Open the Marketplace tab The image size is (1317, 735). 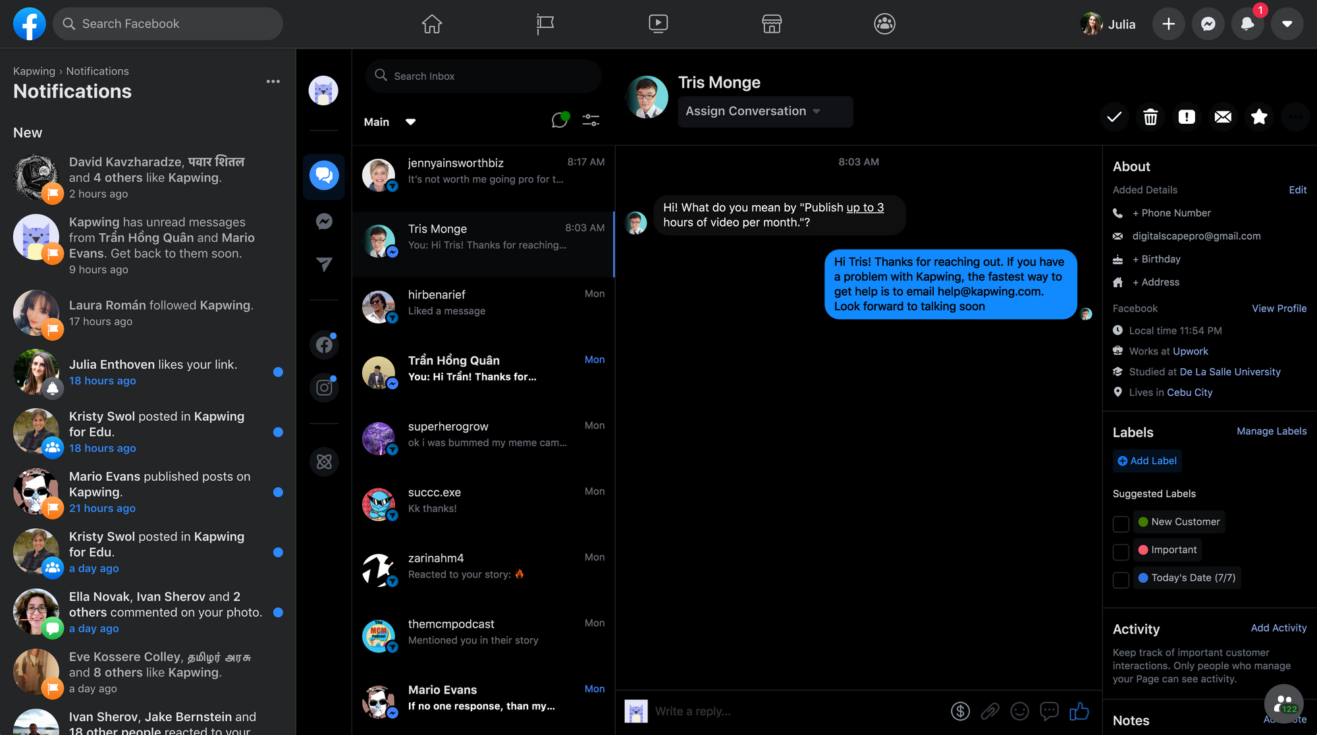coord(772,24)
